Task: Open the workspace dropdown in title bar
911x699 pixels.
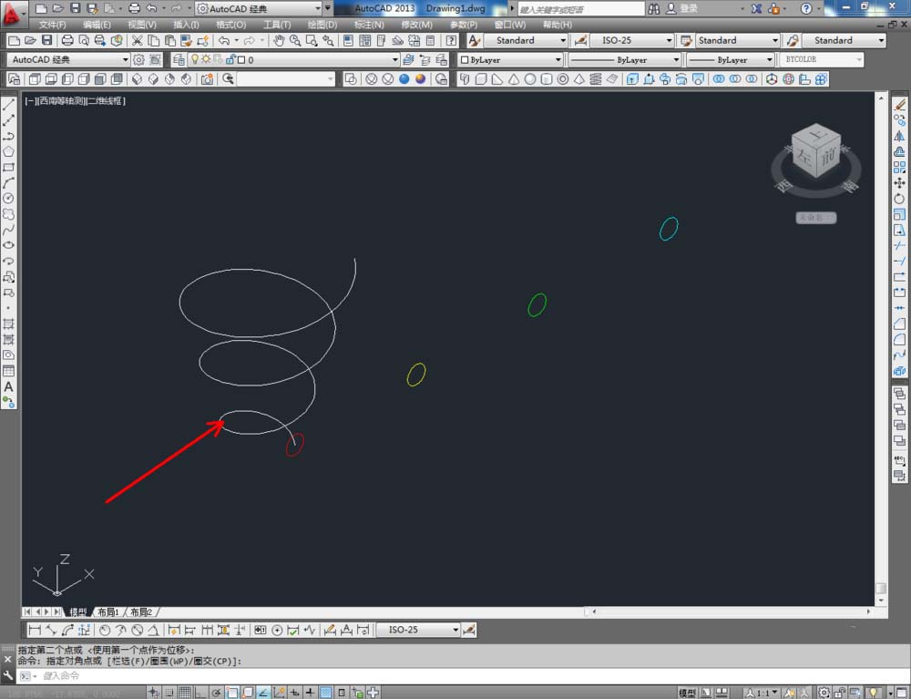Action: (259, 9)
